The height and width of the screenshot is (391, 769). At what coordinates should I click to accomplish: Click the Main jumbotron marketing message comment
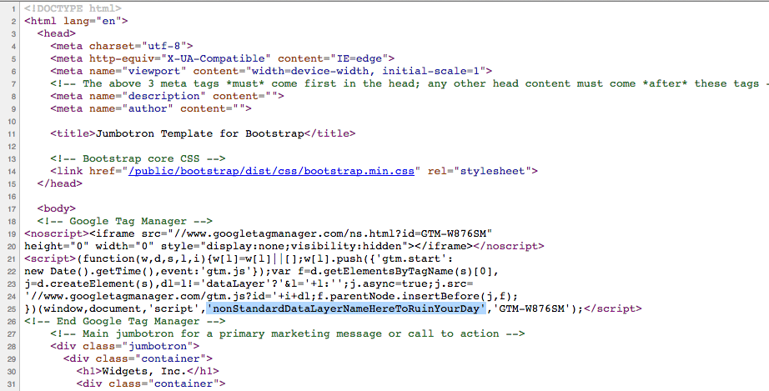[x=288, y=333]
